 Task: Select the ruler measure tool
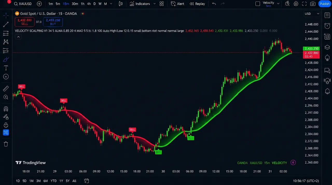[6, 89]
